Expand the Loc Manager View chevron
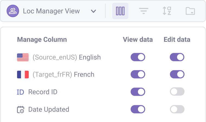Screen dimensions: 206x122 (94, 11)
